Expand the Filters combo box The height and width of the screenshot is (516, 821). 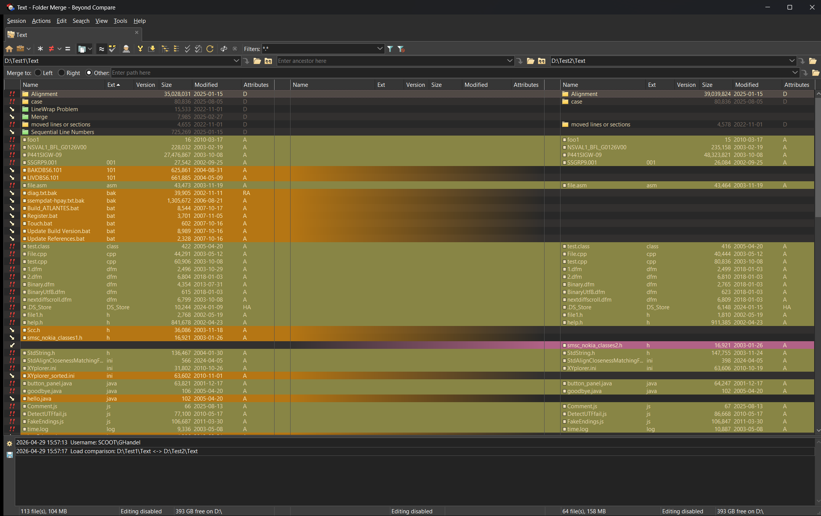(380, 49)
